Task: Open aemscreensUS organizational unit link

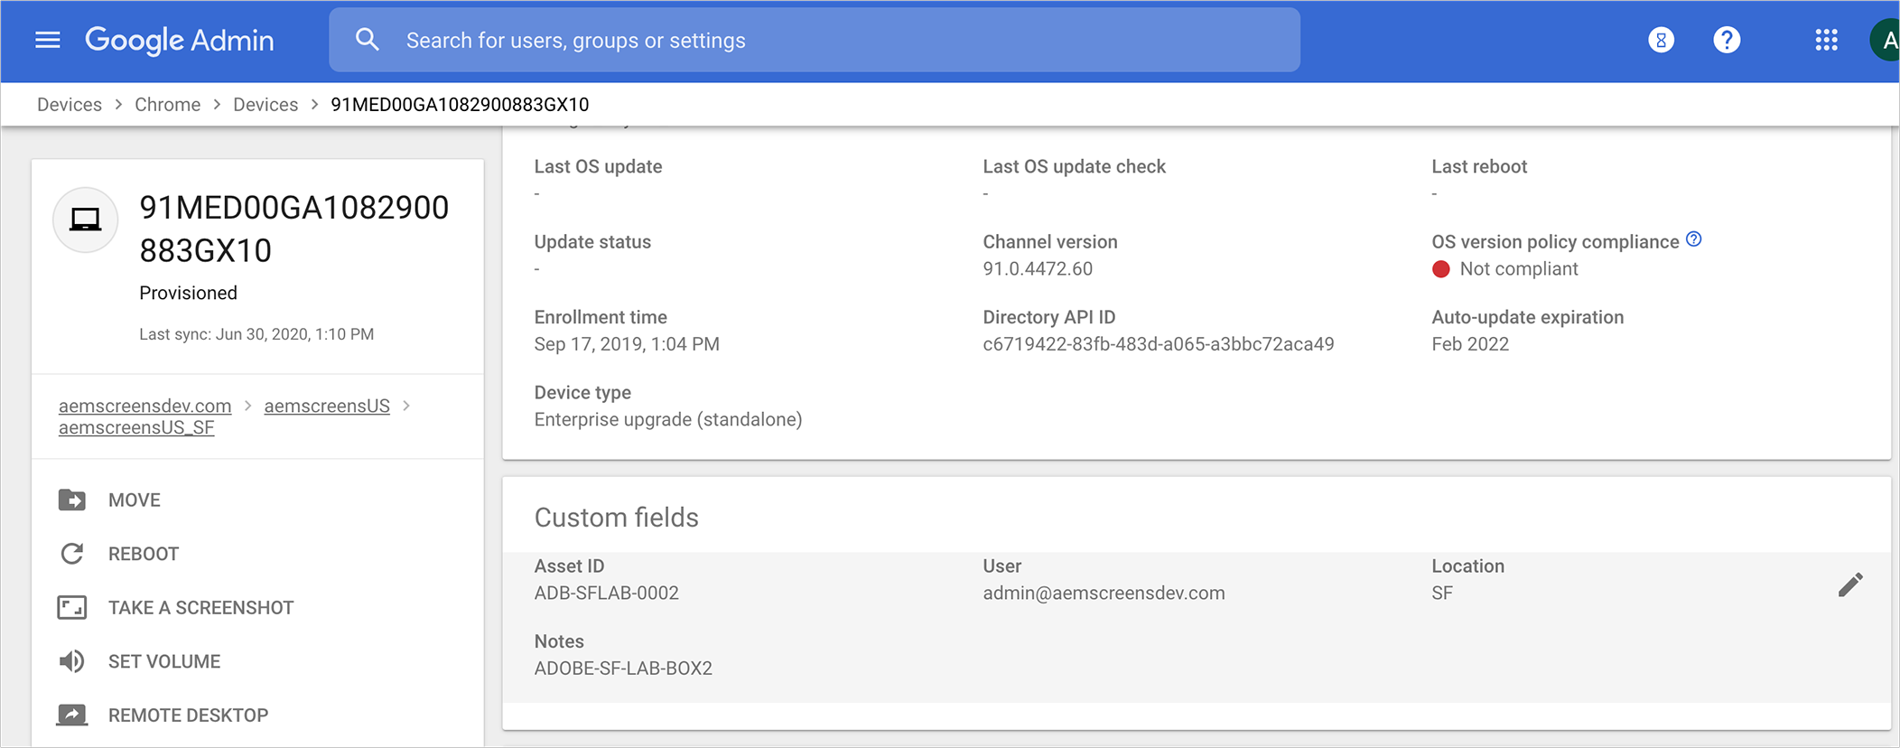Action: click(327, 407)
